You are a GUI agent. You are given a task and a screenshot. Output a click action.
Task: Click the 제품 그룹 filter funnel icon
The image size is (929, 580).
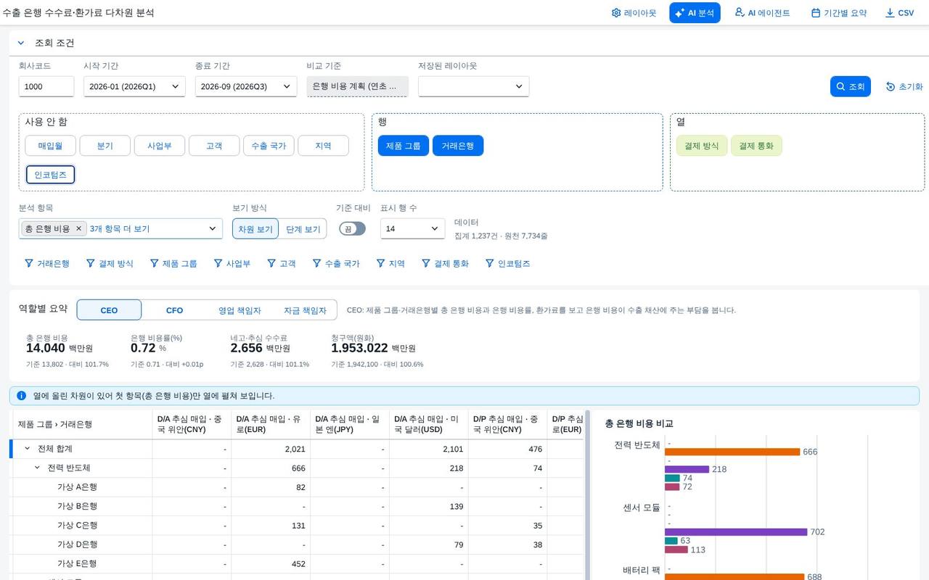click(x=155, y=263)
